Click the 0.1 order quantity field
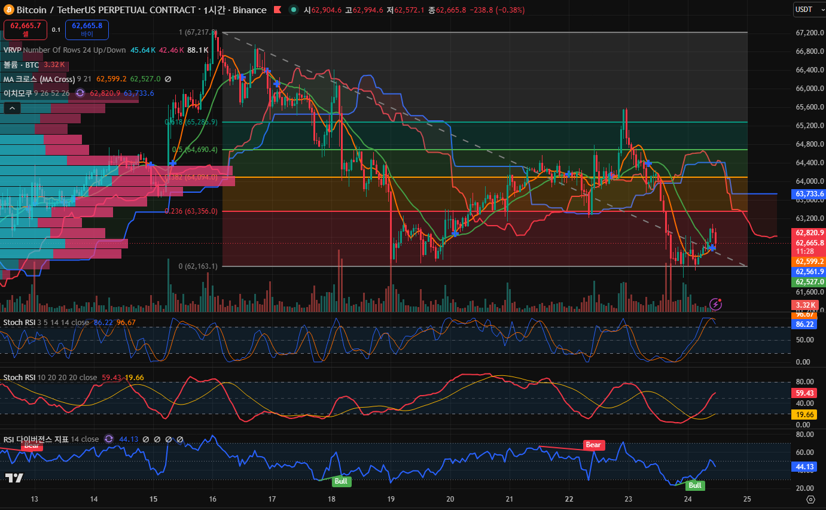The height and width of the screenshot is (510, 826). [x=56, y=29]
